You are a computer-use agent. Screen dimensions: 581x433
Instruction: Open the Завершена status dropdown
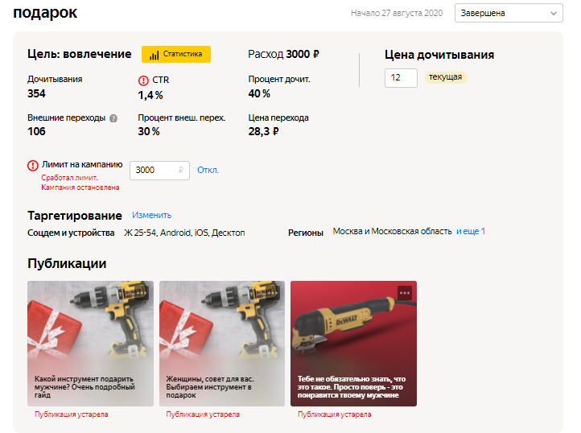509,13
